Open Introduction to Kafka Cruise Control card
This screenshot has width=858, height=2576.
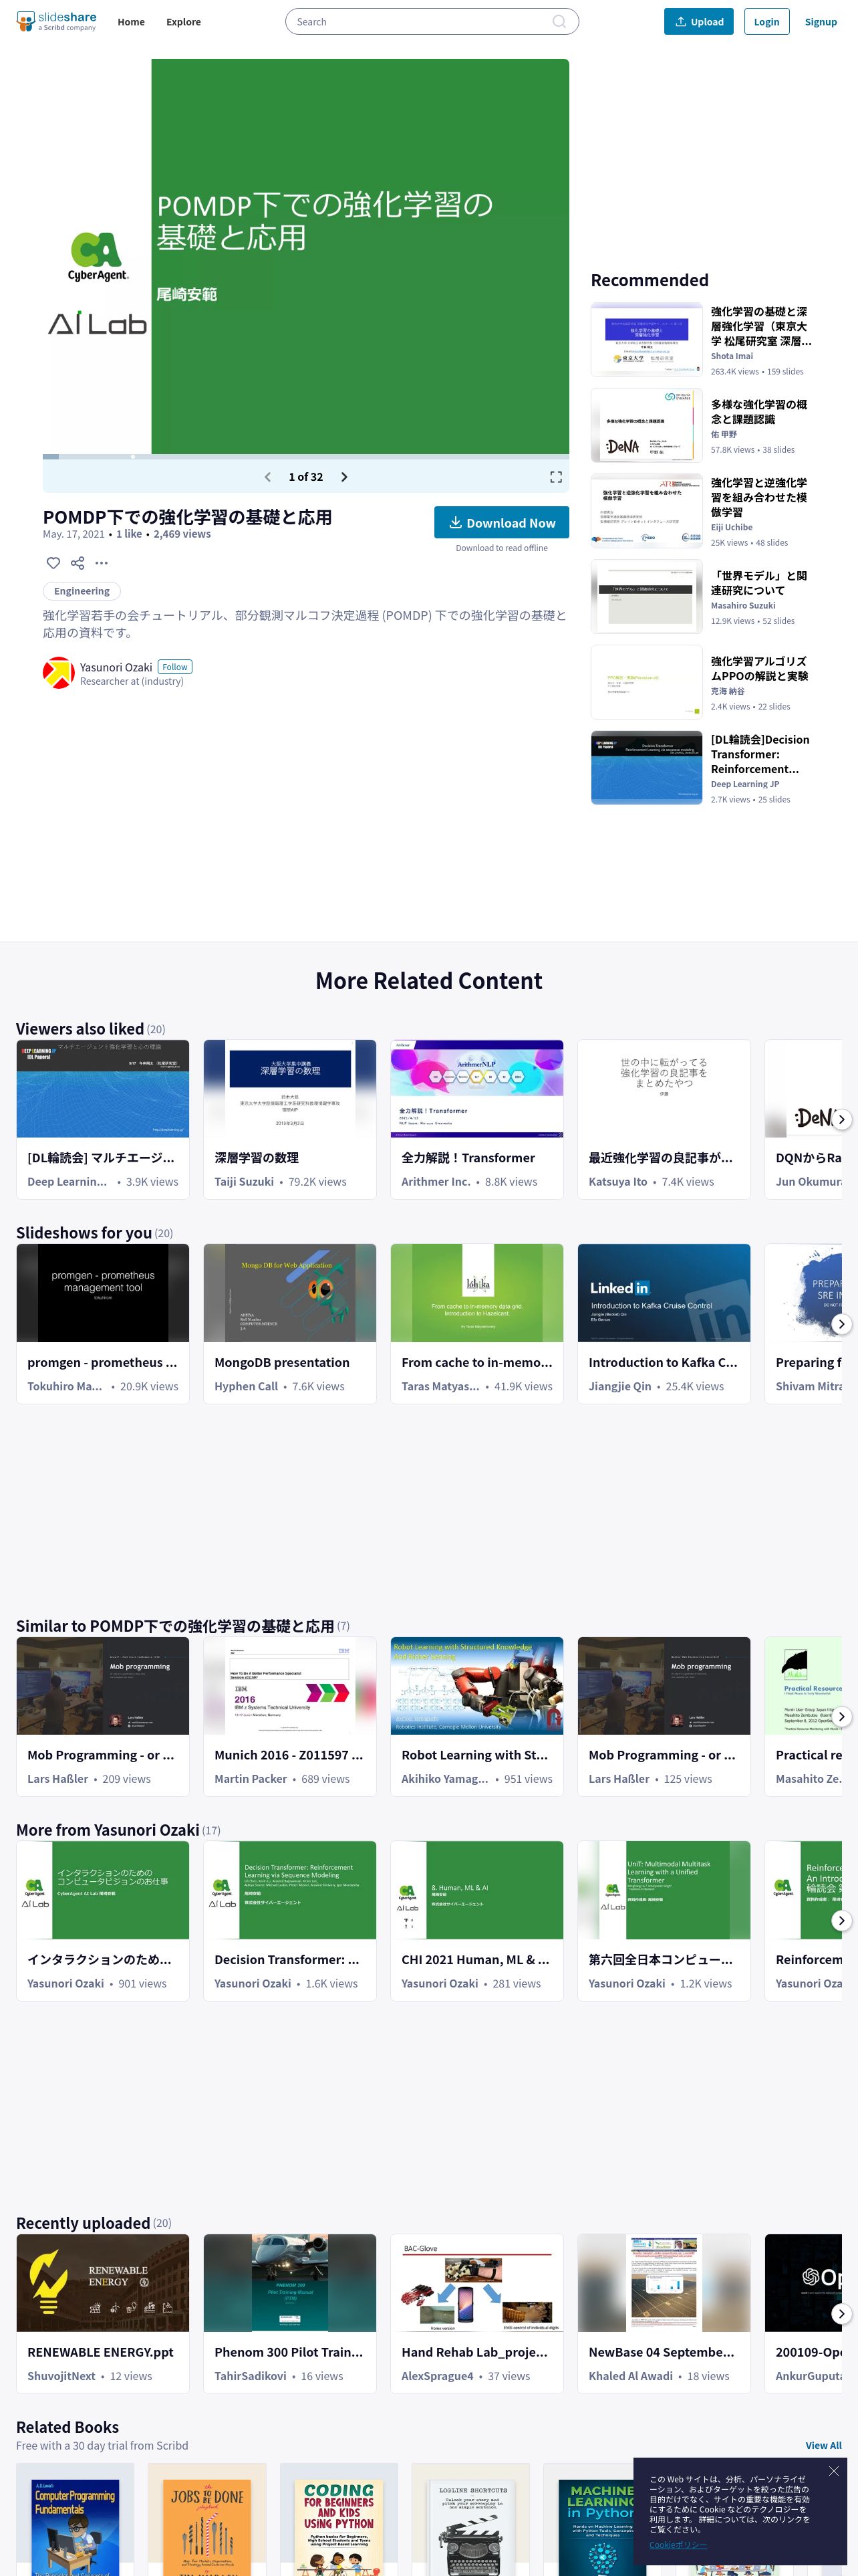(664, 1324)
